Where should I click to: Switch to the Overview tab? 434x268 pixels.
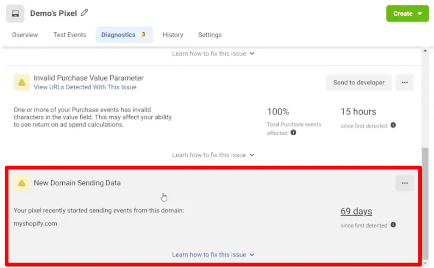[x=25, y=35]
